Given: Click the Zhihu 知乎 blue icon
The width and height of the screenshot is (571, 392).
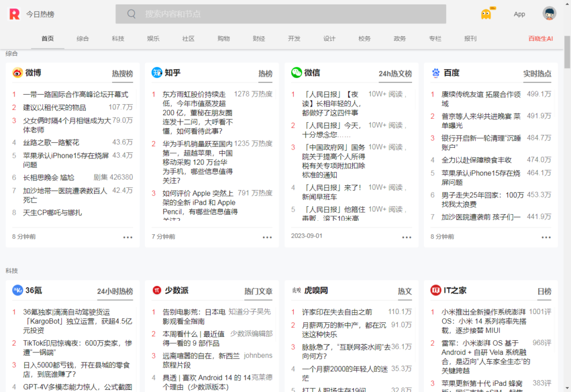Looking at the screenshot, I should click(x=157, y=72).
